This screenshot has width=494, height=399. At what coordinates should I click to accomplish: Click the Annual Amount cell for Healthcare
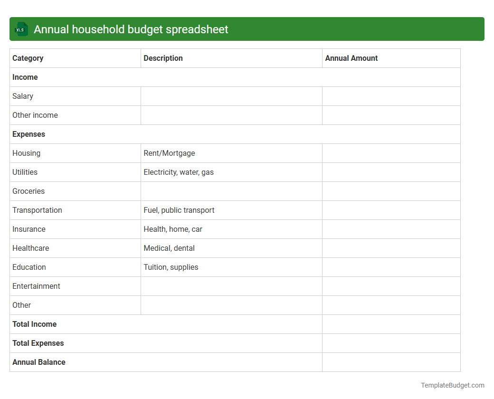391,248
